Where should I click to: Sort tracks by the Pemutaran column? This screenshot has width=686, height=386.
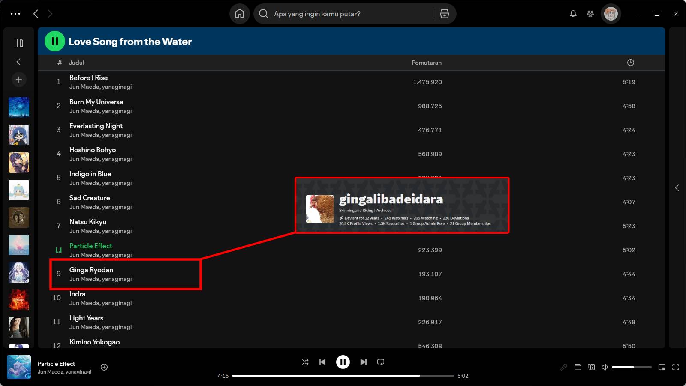tap(427, 63)
